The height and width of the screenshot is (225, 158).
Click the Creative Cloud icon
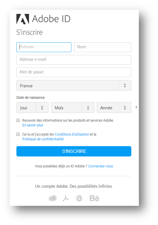click(x=53, y=198)
